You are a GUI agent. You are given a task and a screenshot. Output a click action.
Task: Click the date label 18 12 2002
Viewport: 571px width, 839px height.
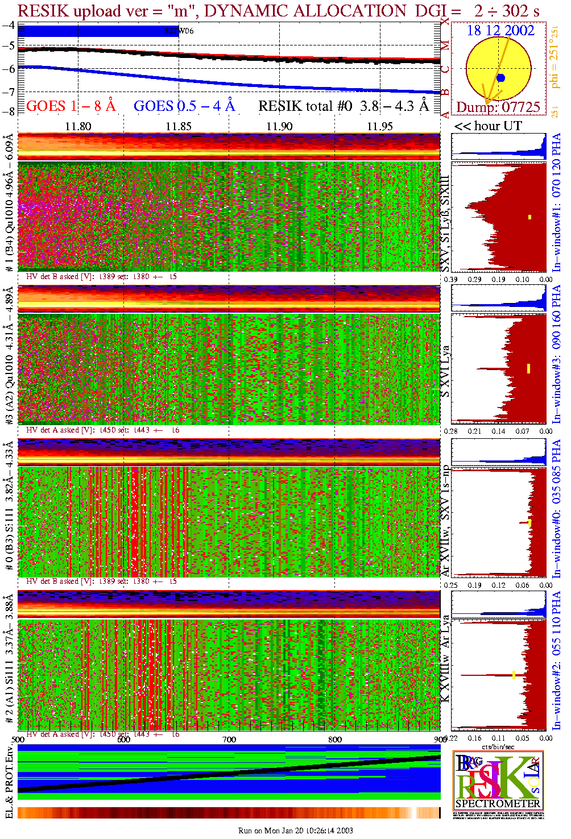coord(500,30)
